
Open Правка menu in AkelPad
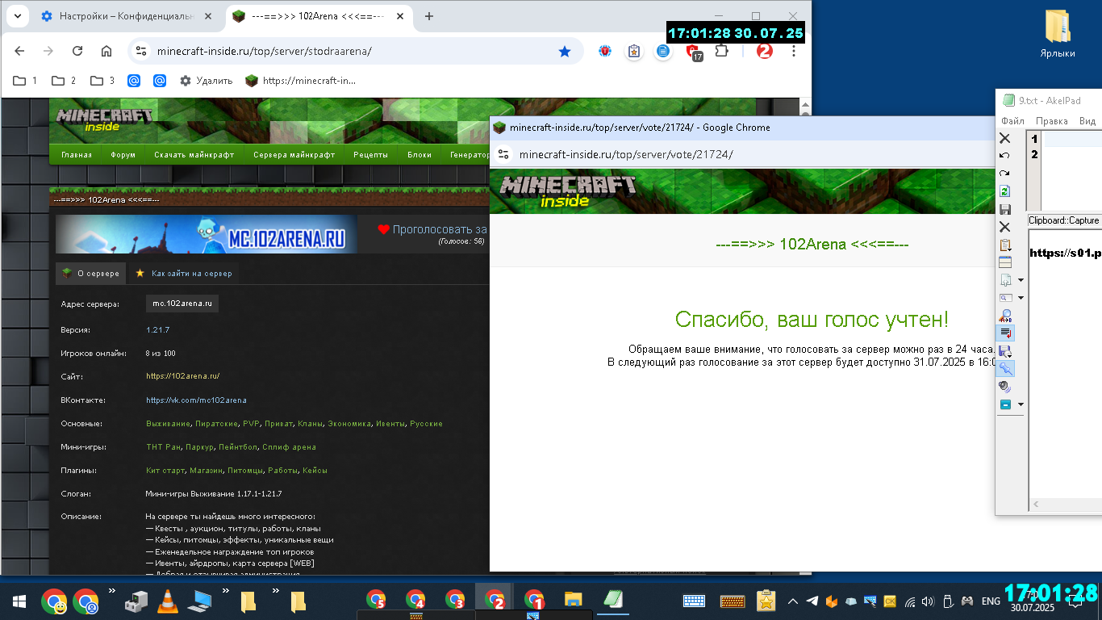(x=1052, y=121)
